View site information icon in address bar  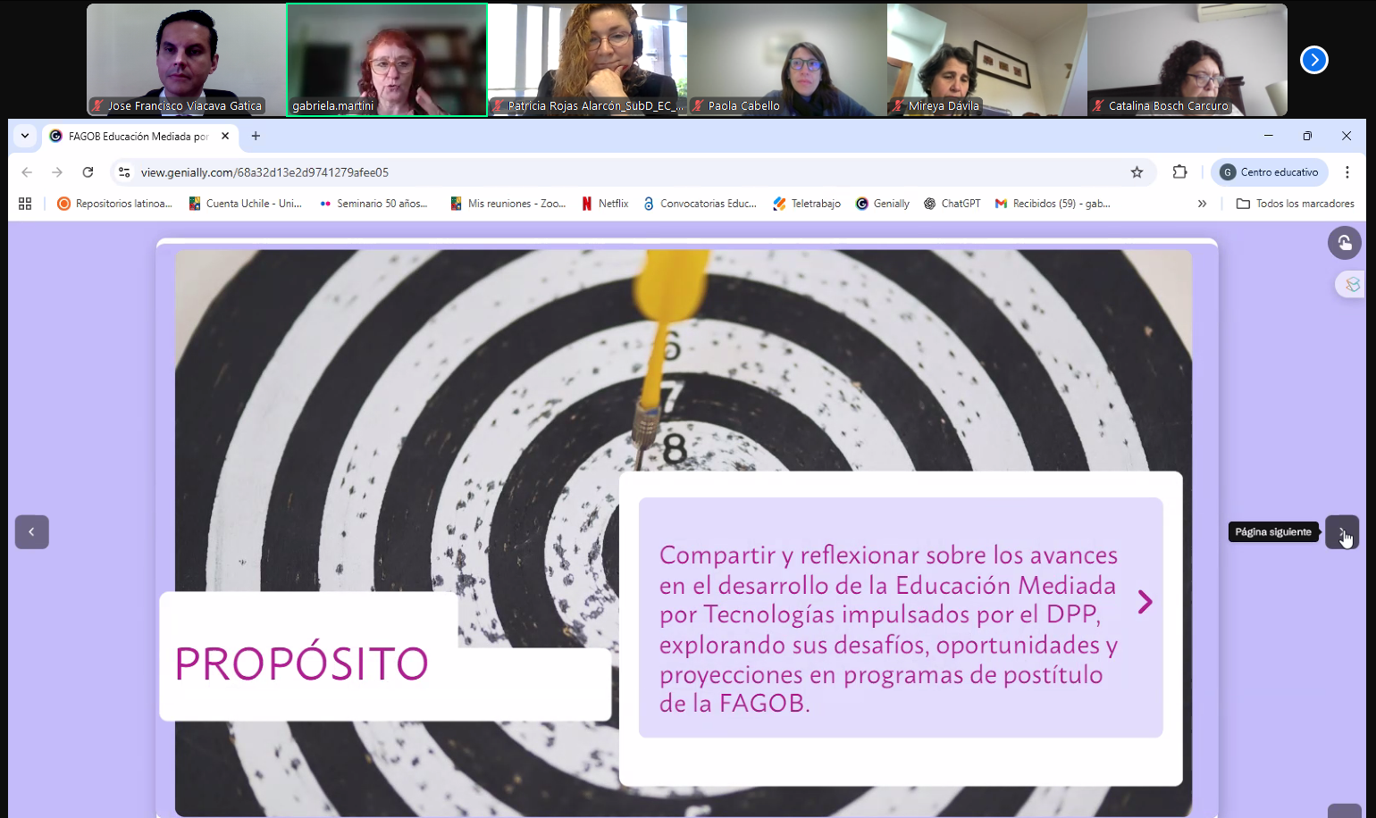click(x=124, y=172)
